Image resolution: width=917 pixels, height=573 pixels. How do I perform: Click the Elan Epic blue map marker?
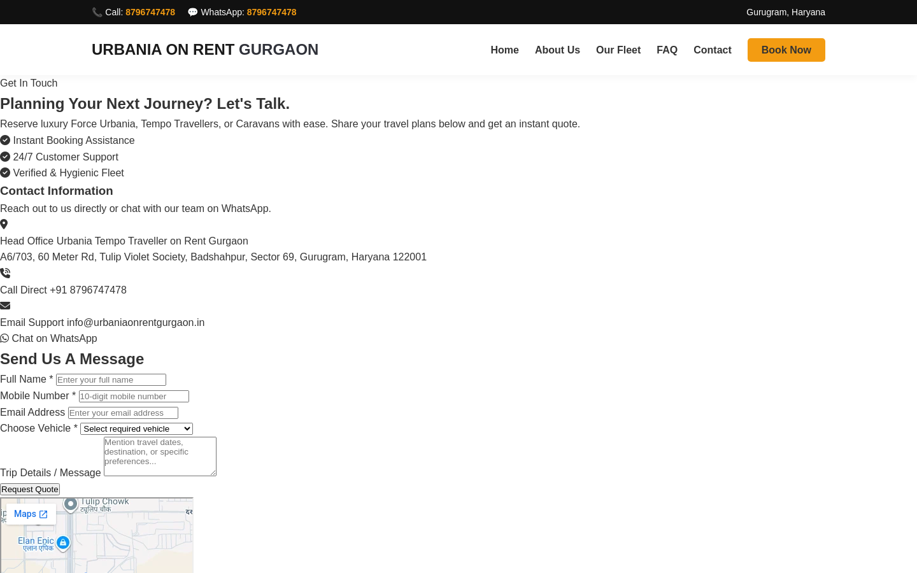[63, 543]
